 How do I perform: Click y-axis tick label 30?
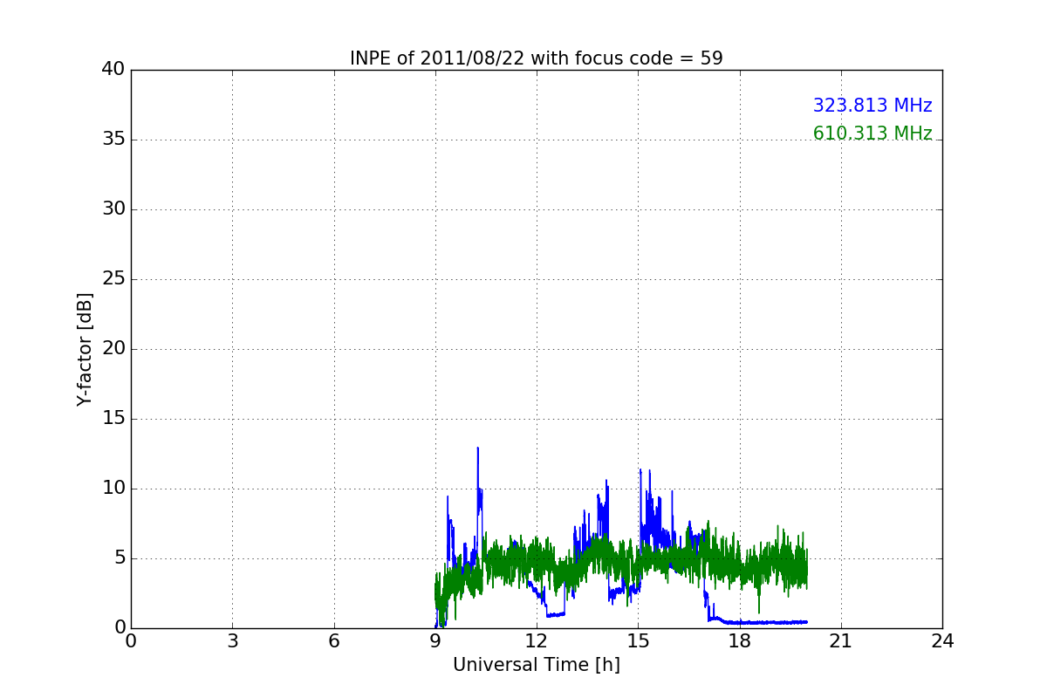click(x=113, y=209)
